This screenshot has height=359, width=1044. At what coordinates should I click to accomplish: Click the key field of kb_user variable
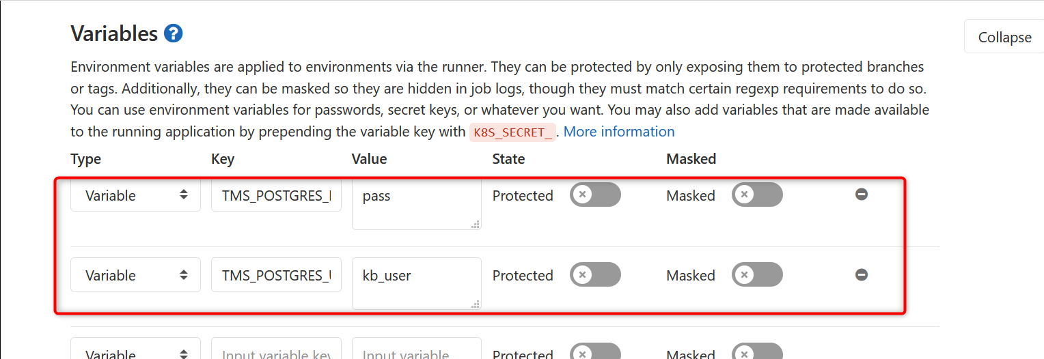click(x=276, y=275)
